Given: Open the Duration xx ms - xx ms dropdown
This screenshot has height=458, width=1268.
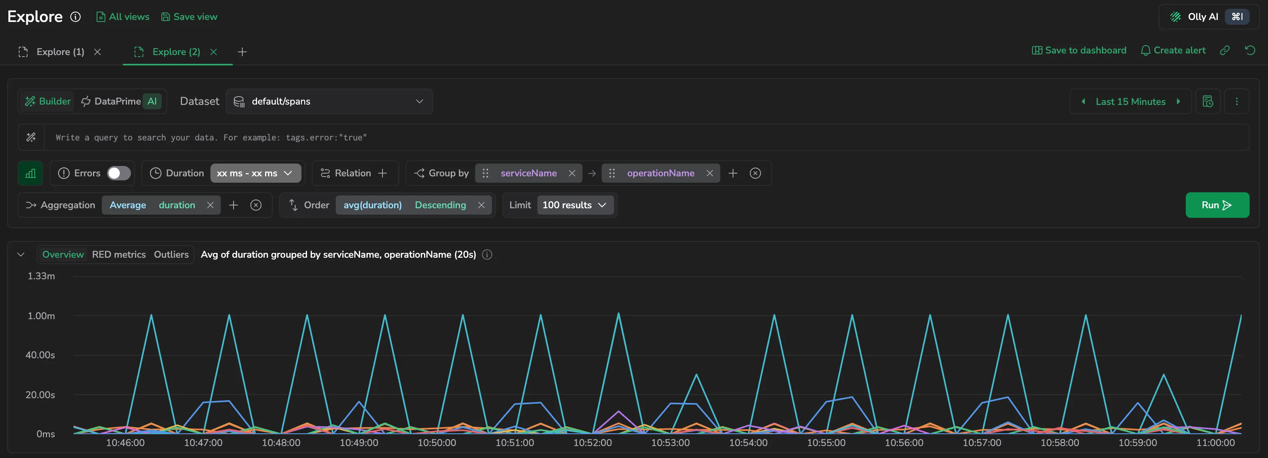Looking at the screenshot, I should coord(256,173).
